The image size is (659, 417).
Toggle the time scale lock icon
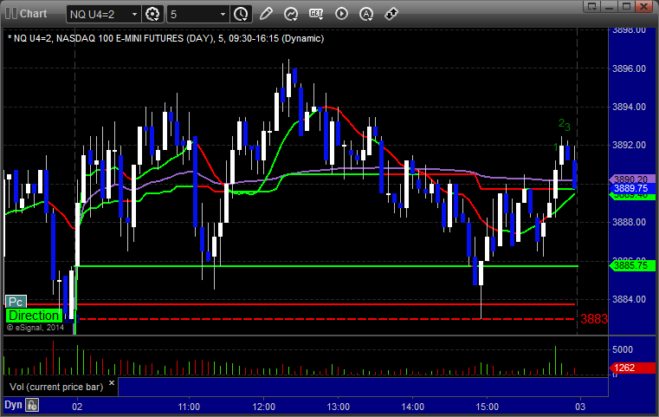[x=32, y=405]
